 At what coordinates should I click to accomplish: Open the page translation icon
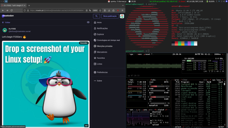click(90, 10)
